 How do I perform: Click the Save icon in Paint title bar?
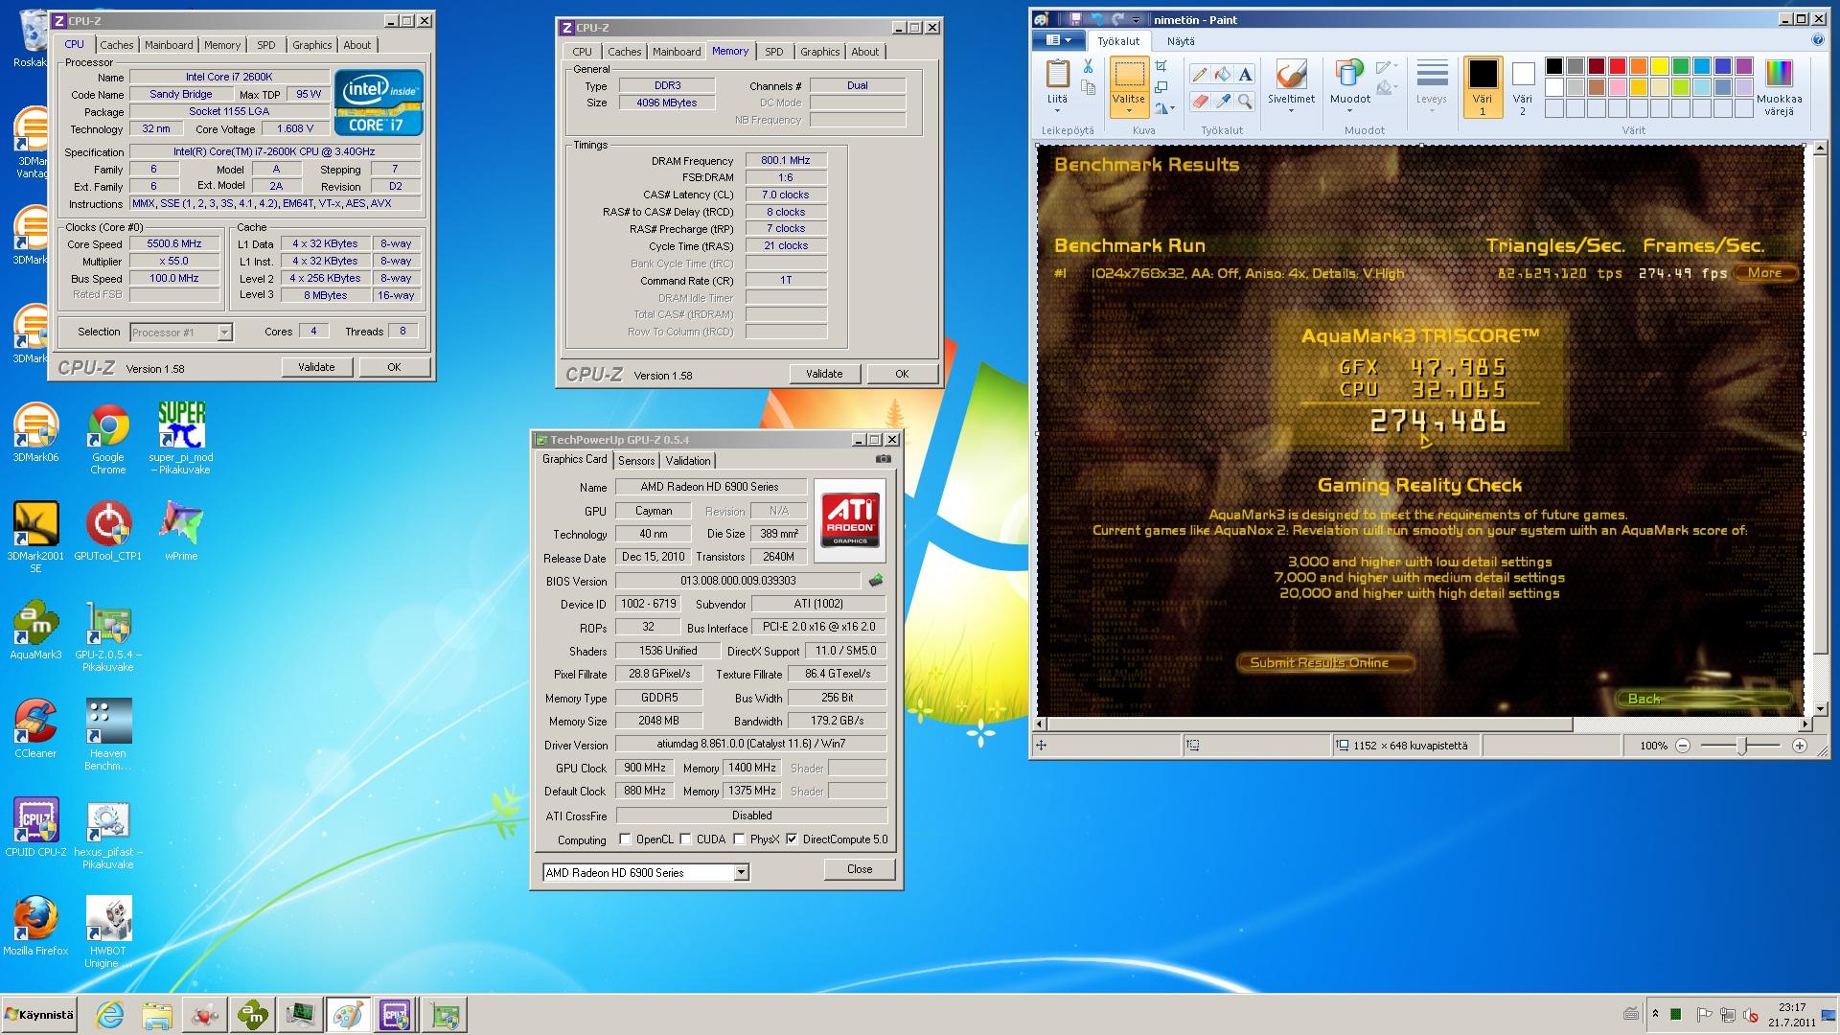pos(1074,19)
